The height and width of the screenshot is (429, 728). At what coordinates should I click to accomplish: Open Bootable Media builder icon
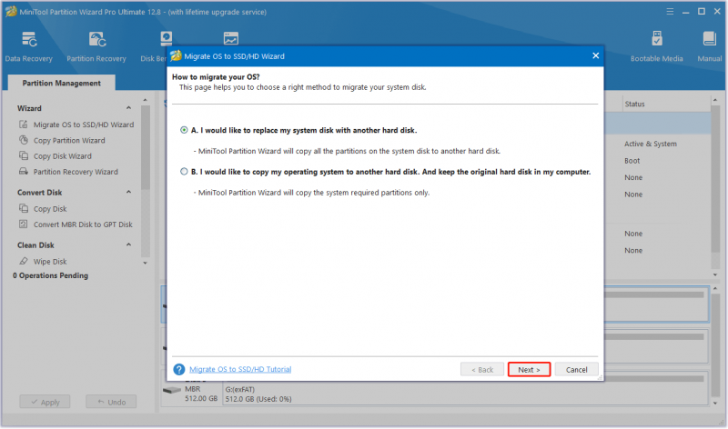pos(656,38)
